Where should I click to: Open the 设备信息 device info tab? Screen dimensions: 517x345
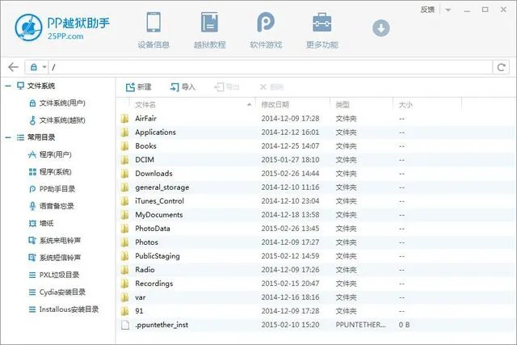point(153,31)
